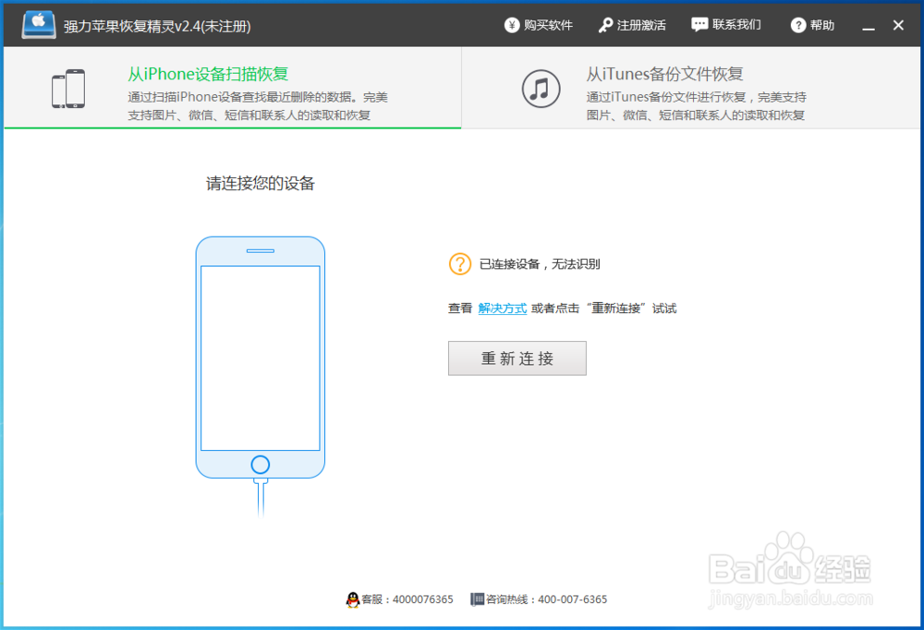The height and width of the screenshot is (630, 924).
Task: Click the 客服 number 4000076365
Action: 421,599
